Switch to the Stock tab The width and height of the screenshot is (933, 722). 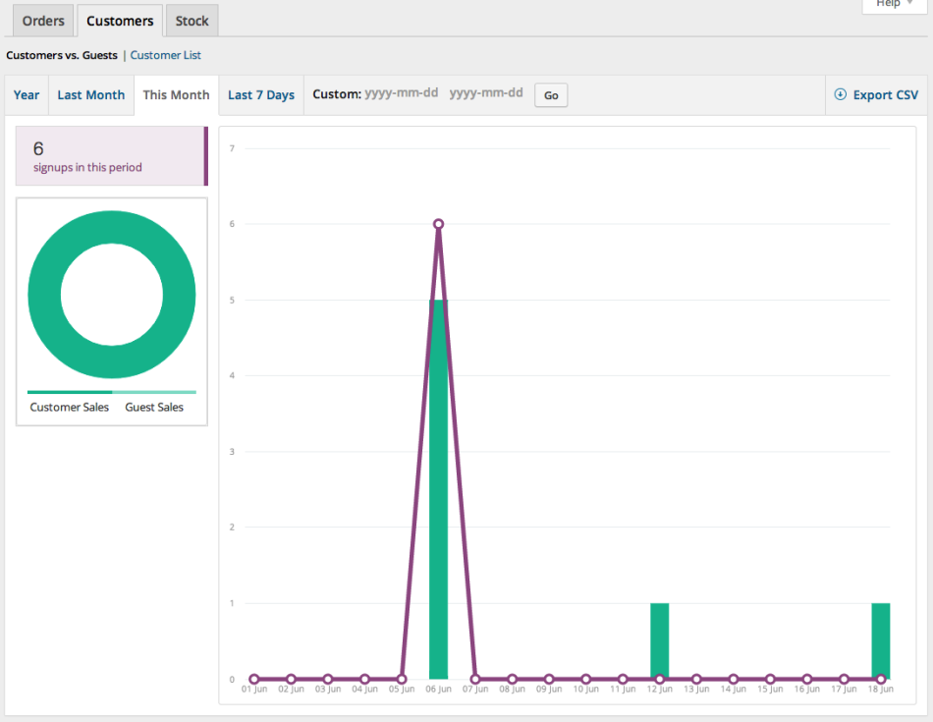(192, 21)
